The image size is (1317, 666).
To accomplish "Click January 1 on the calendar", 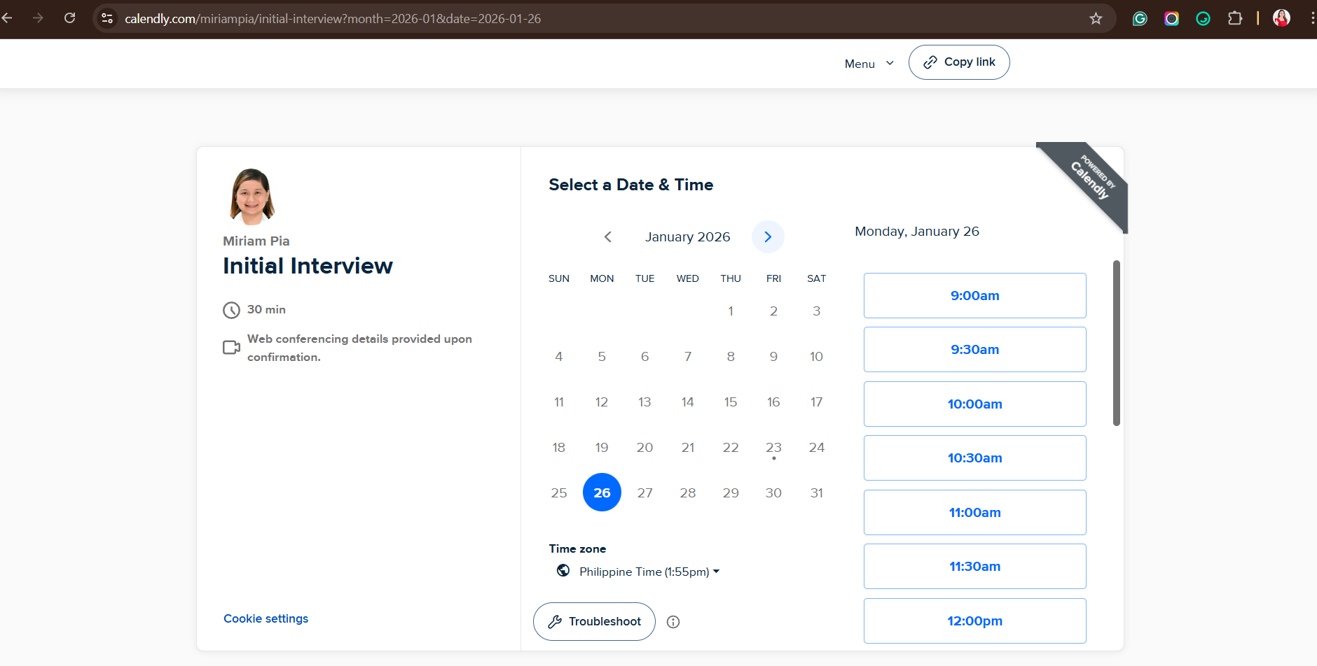I will [x=731, y=311].
